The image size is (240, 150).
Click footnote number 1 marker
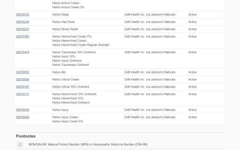pyautogui.click(x=20, y=144)
